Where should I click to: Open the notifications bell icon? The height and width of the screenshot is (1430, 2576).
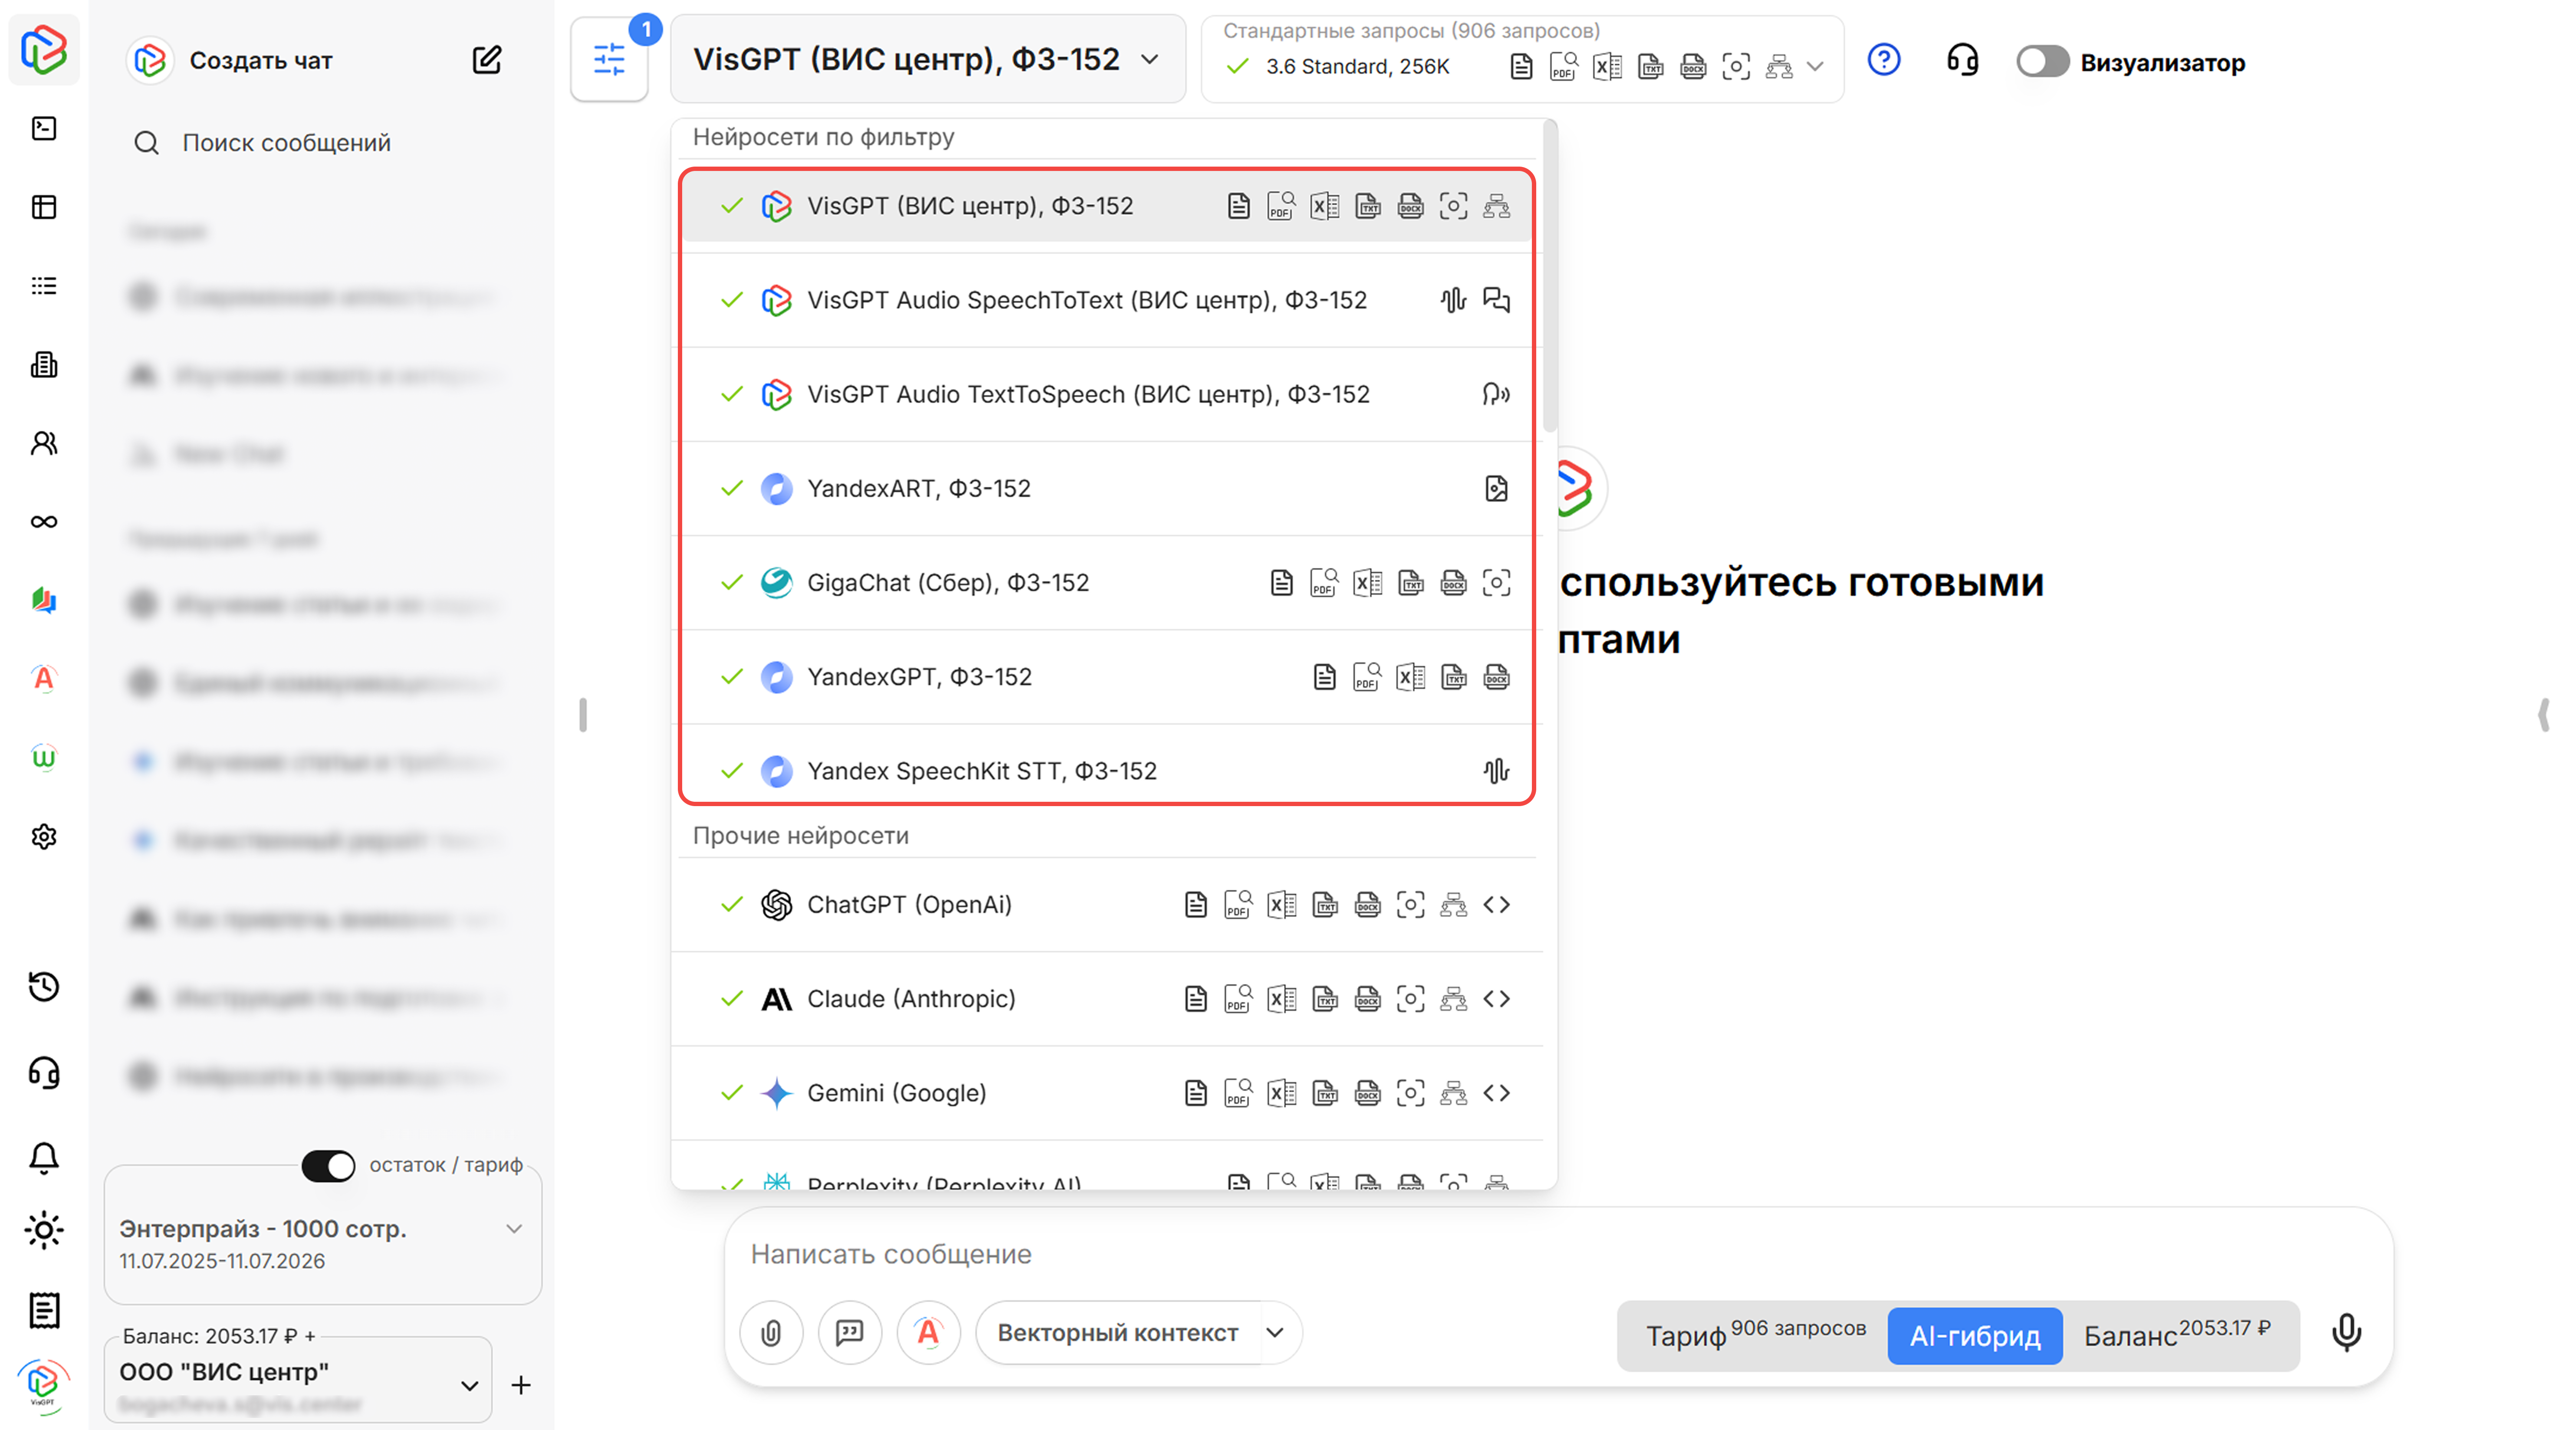point(44,1158)
